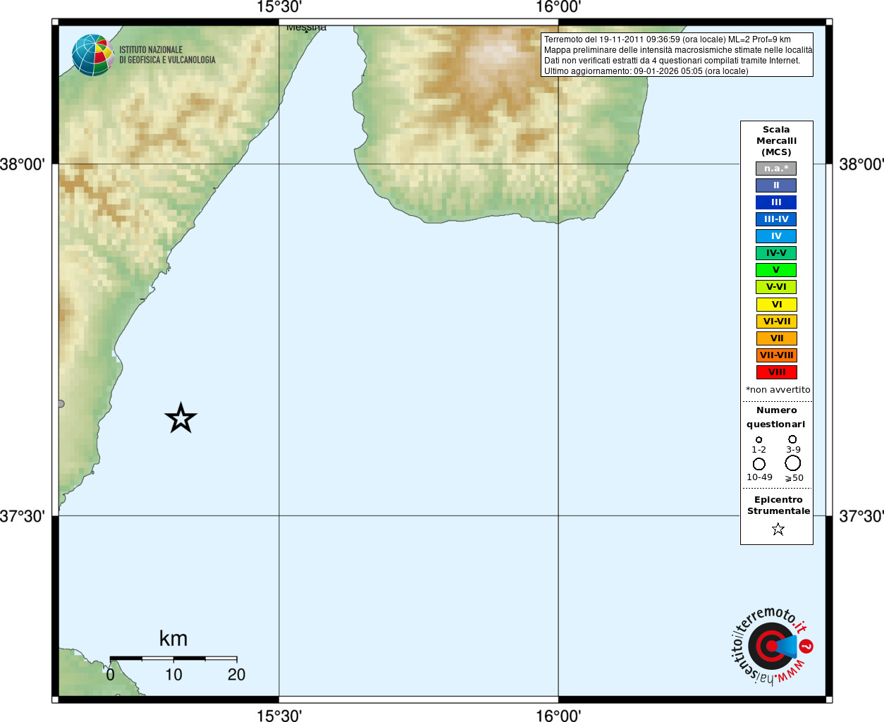Click the left 37°30' latitude label
The width and height of the screenshot is (884, 722).
click(x=23, y=516)
